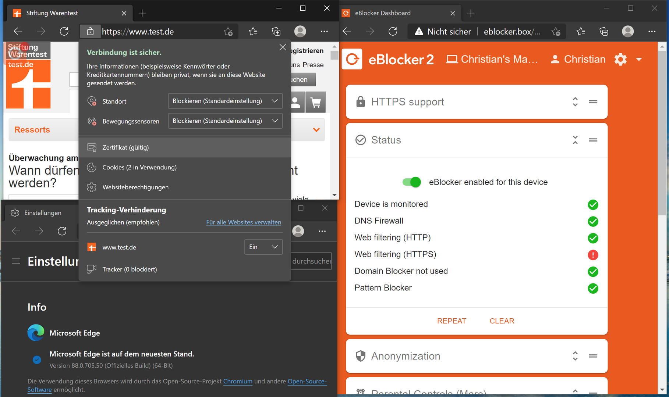Screen dimensions: 669x397
Task: Click the Presse link on test.de
Action: pos(313,65)
